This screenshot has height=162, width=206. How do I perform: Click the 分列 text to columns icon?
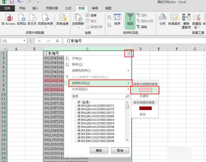tap(162, 17)
